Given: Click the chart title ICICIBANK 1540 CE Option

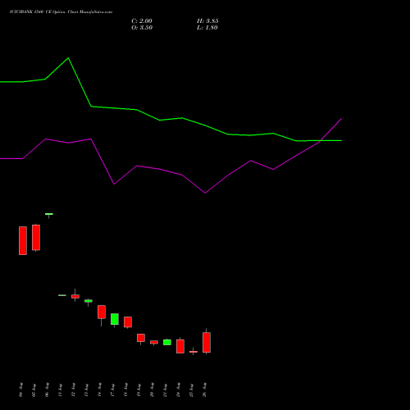Looking at the screenshot, I should (x=38, y=12).
